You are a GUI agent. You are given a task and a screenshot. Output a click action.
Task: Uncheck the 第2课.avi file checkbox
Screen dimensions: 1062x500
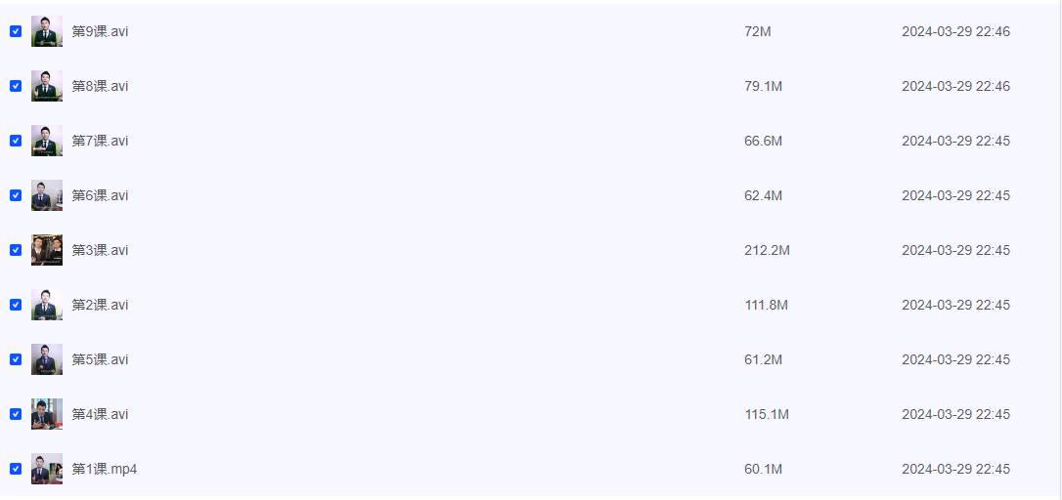16,305
